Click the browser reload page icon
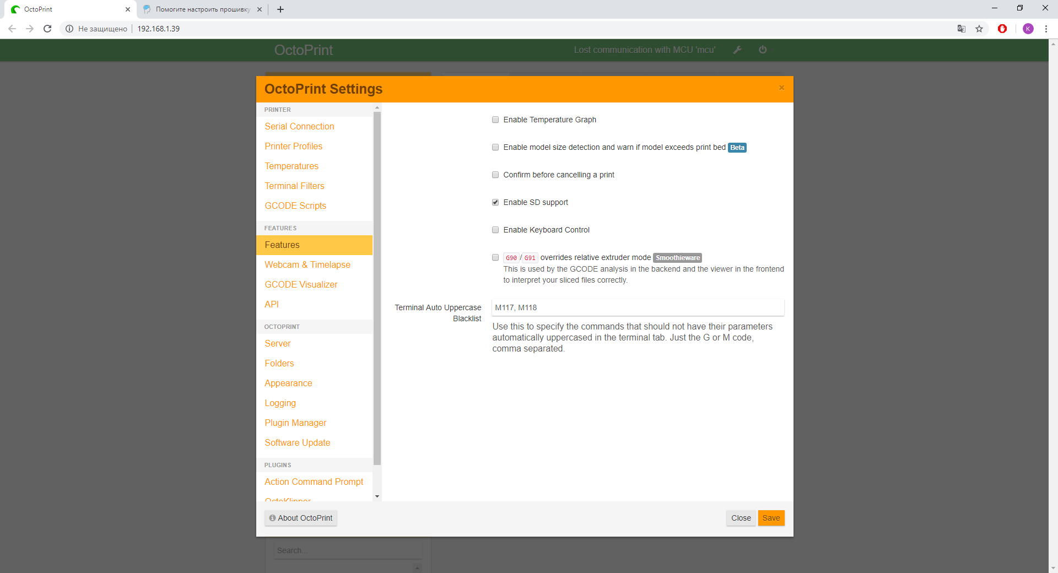This screenshot has width=1058, height=573. (x=47, y=29)
